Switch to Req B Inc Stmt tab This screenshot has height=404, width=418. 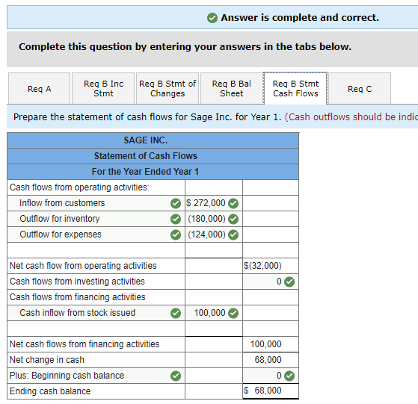[x=103, y=89]
